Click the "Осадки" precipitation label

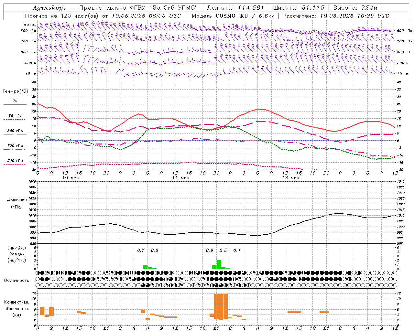pyautogui.click(x=16, y=254)
